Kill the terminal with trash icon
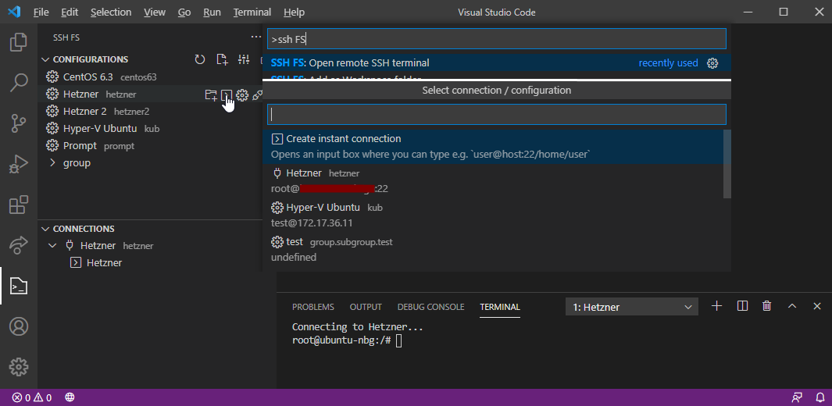The image size is (832, 406). click(x=766, y=306)
